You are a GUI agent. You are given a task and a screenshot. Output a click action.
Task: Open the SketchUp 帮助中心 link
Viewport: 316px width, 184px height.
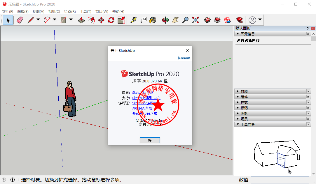tap(146, 98)
